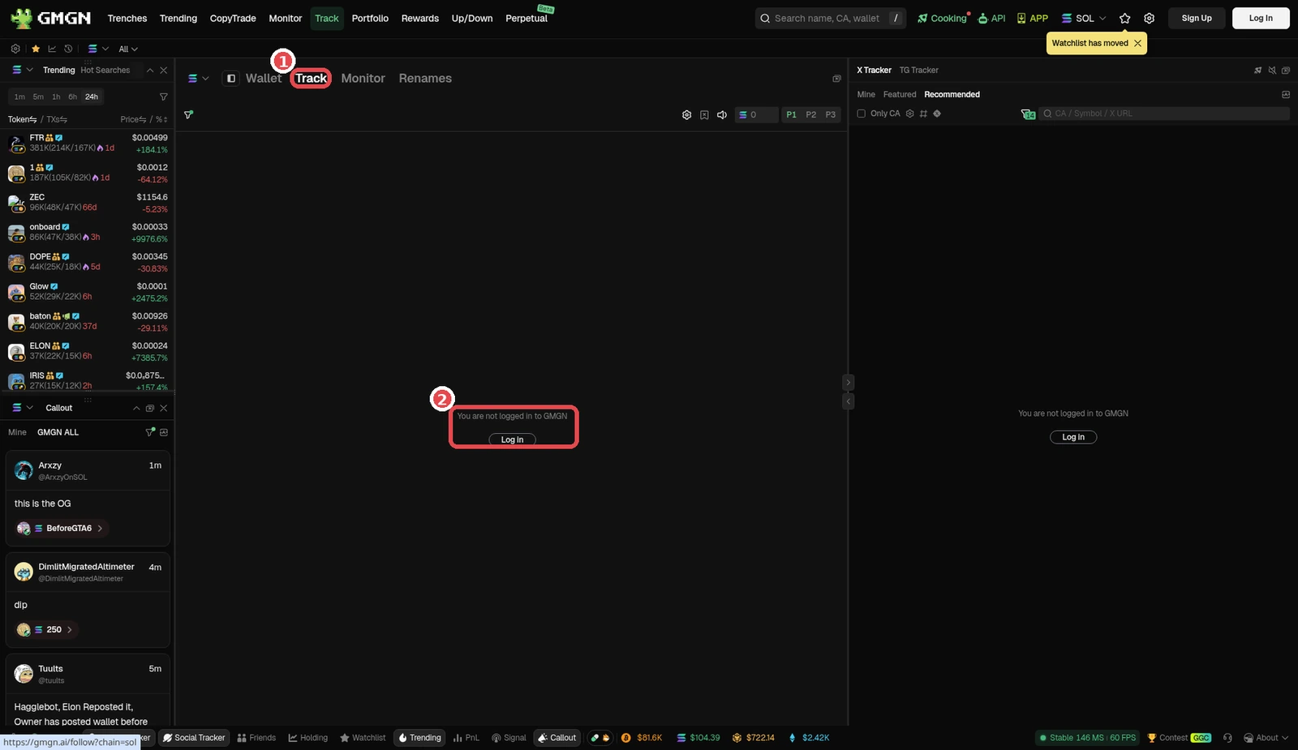Image resolution: width=1298 pixels, height=750 pixels.
Task: Click the chart icon in sub-toolbar
Action: point(52,49)
